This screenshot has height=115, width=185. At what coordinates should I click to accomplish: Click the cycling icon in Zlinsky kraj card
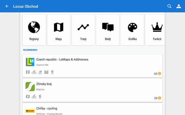34,97
